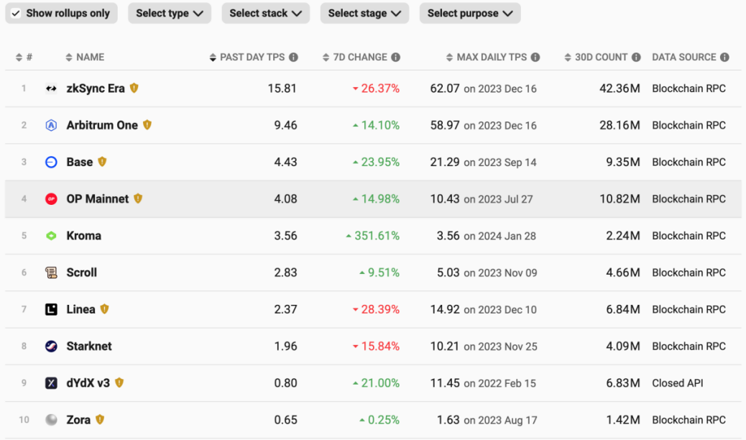This screenshot has height=440, width=746.
Task: Click the Arbitrum One logo icon
Action: (51, 125)
